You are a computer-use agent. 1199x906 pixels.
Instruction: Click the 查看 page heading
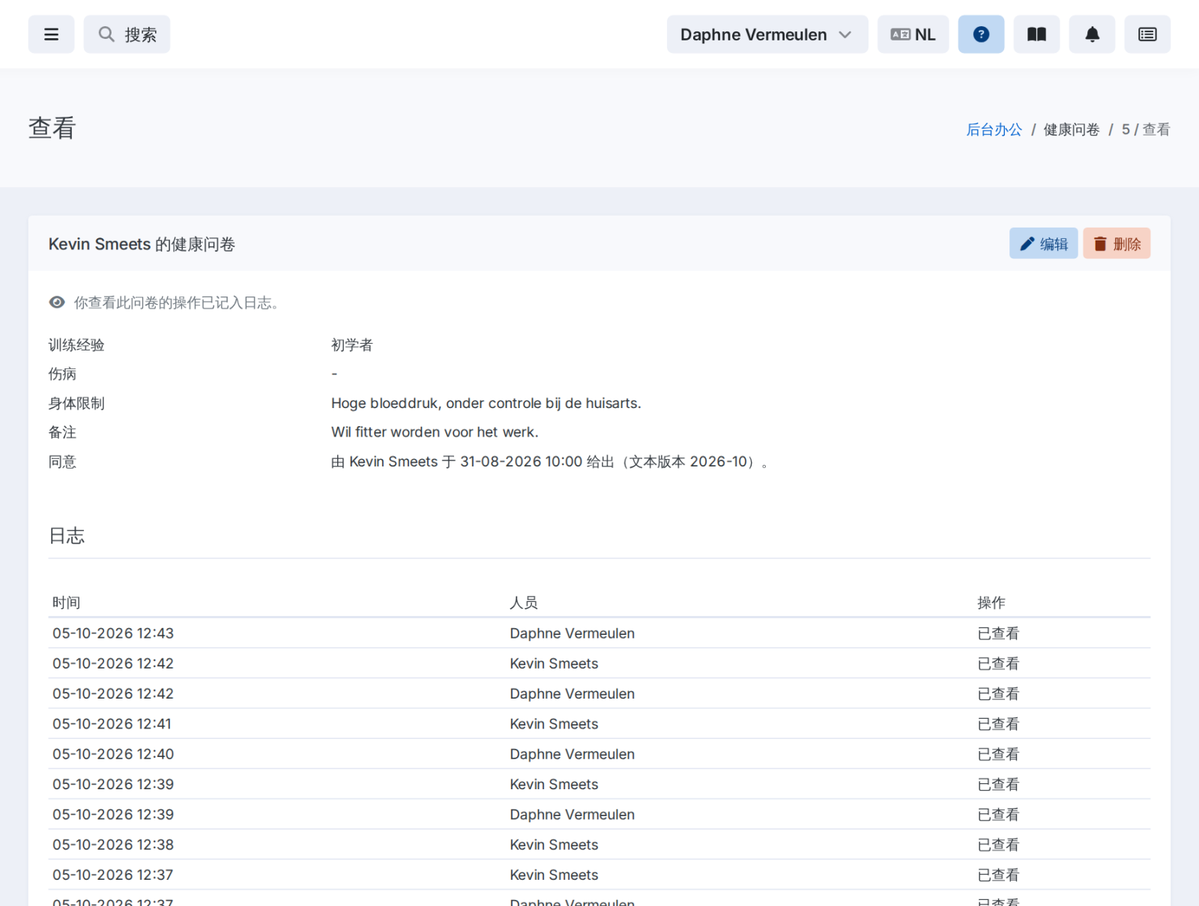coord(52,128)
